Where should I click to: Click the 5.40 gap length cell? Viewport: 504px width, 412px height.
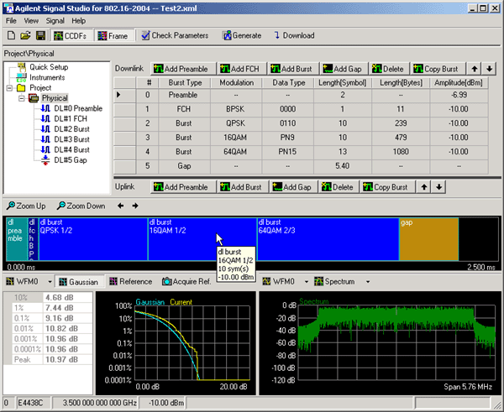click(343, 165)
